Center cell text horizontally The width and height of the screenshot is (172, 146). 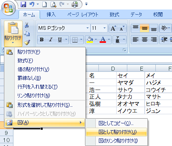click(145, 39)
